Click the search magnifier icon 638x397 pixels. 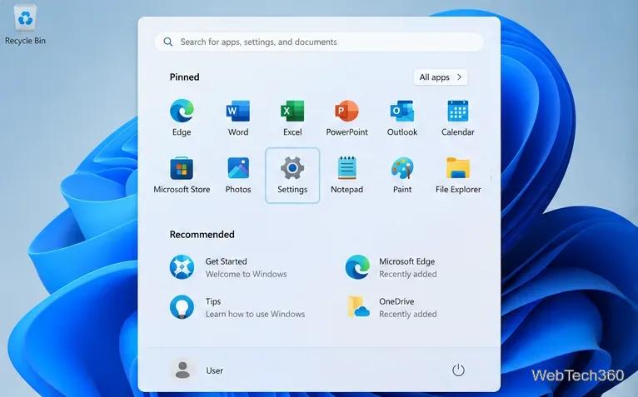[x=167, y=42]
